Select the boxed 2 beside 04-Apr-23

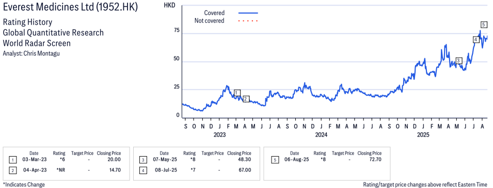tap(12, 170)
